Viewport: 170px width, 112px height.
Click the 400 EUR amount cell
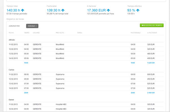click(151, 58)
